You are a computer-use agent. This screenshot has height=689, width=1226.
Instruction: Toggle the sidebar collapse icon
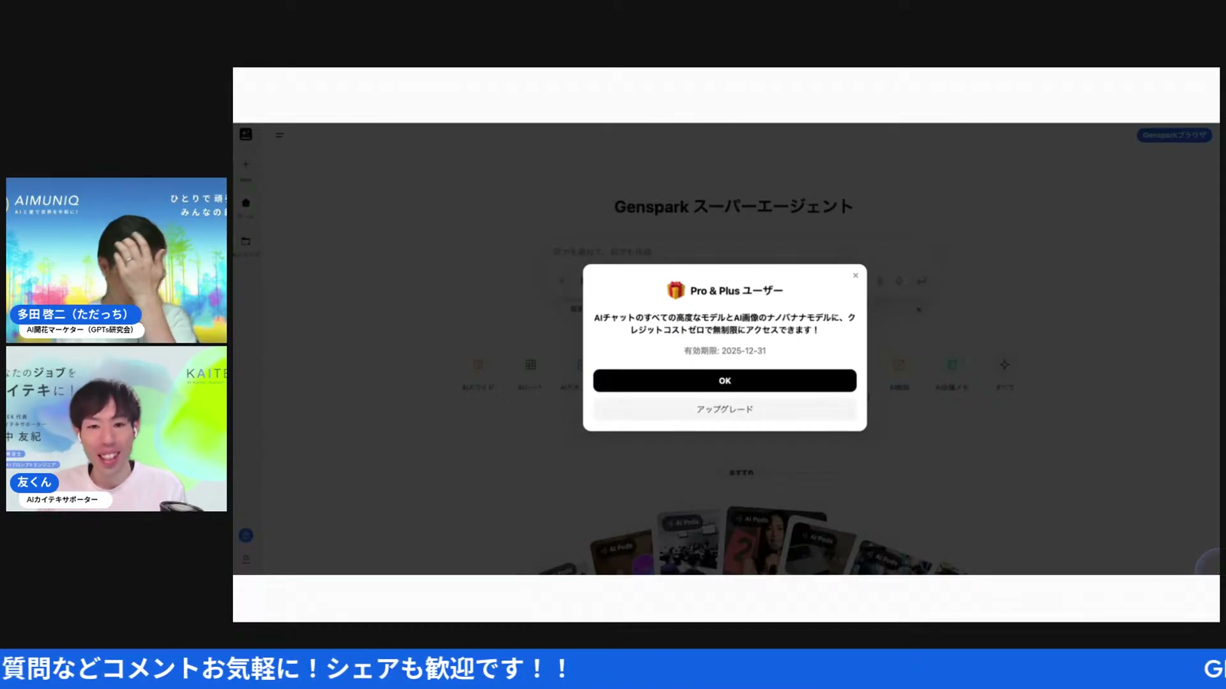[279, 135]
